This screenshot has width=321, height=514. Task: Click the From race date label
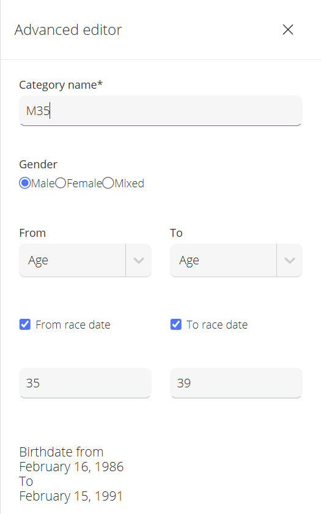73,324
